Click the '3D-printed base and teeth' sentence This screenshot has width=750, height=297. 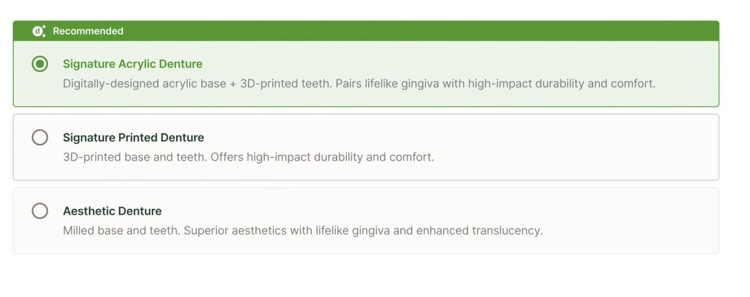(135, 157)
